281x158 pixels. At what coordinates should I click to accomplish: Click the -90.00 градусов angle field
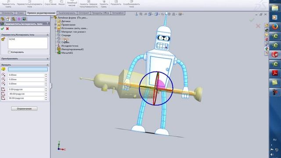point(26,93)
